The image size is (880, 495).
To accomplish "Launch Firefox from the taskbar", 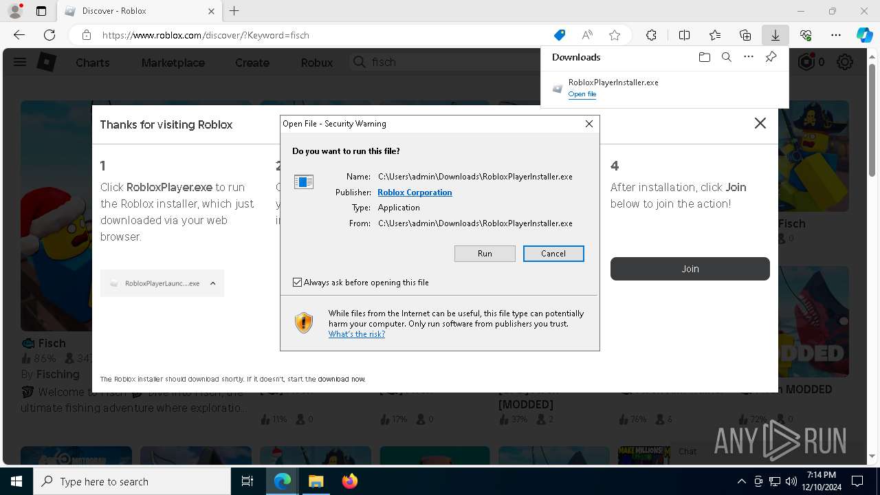I will click(x=349, y=481).
